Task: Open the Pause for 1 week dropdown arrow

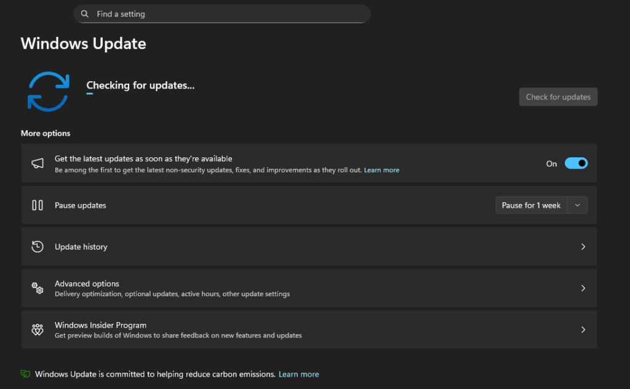Action: pos(577,205)
